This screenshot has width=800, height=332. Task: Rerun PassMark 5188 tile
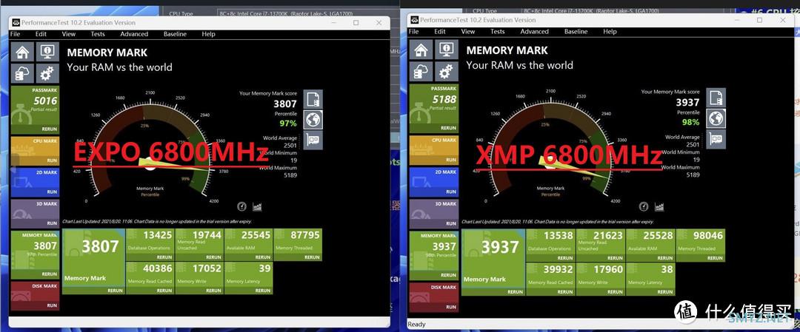448,128
